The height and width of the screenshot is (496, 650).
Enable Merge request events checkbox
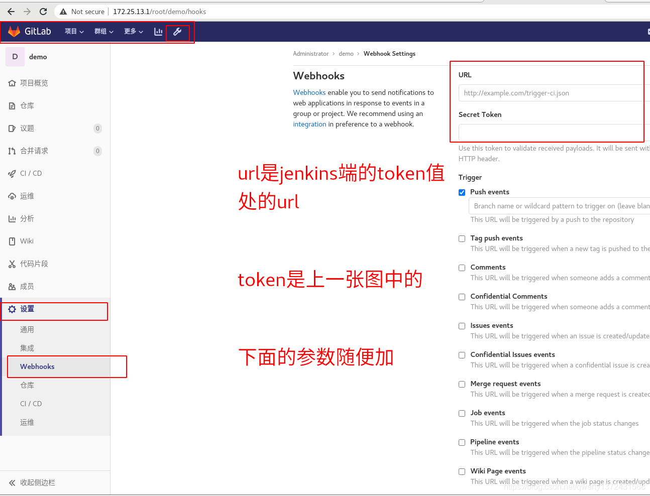tap(462, 384)
